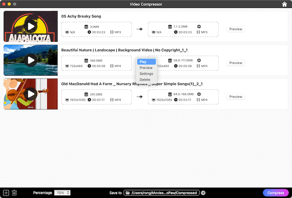Click the home icon in title bar

[x=284, y=4]
